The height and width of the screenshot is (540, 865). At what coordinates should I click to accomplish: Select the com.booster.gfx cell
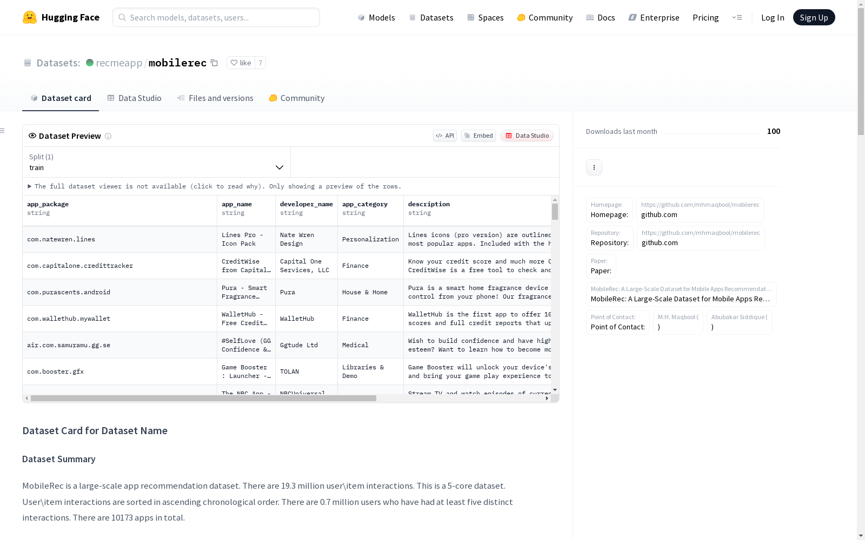tap(119, 372)
